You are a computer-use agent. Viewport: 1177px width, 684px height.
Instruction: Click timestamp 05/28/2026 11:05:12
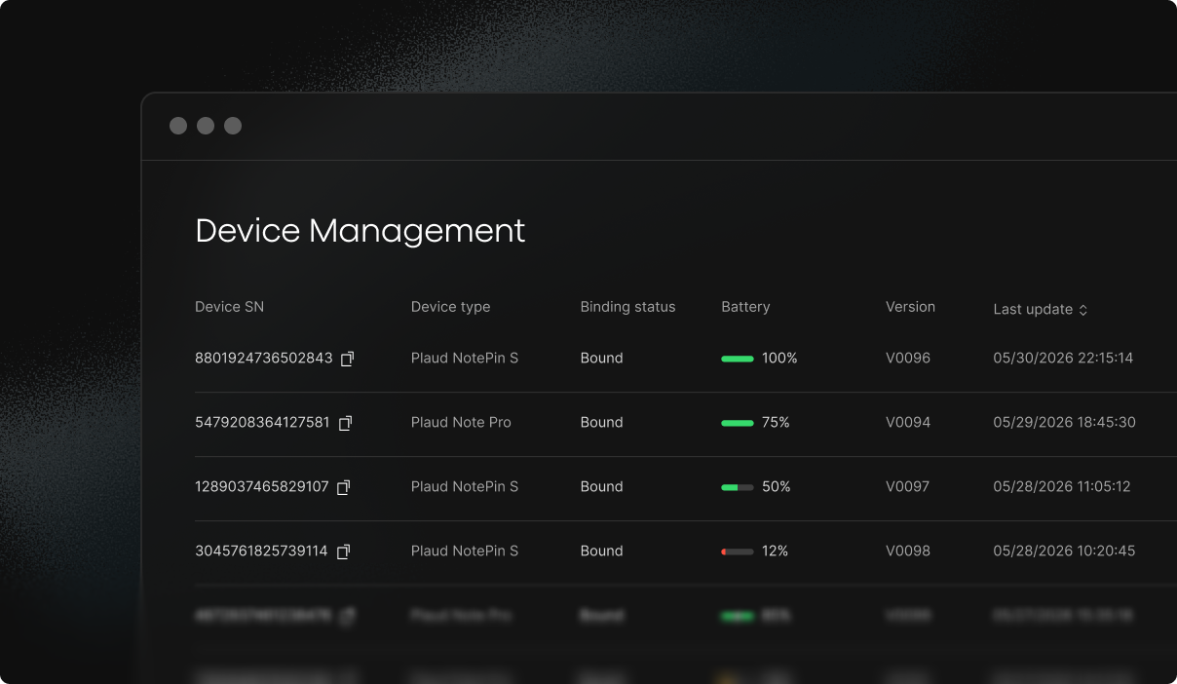point(1062,487)
